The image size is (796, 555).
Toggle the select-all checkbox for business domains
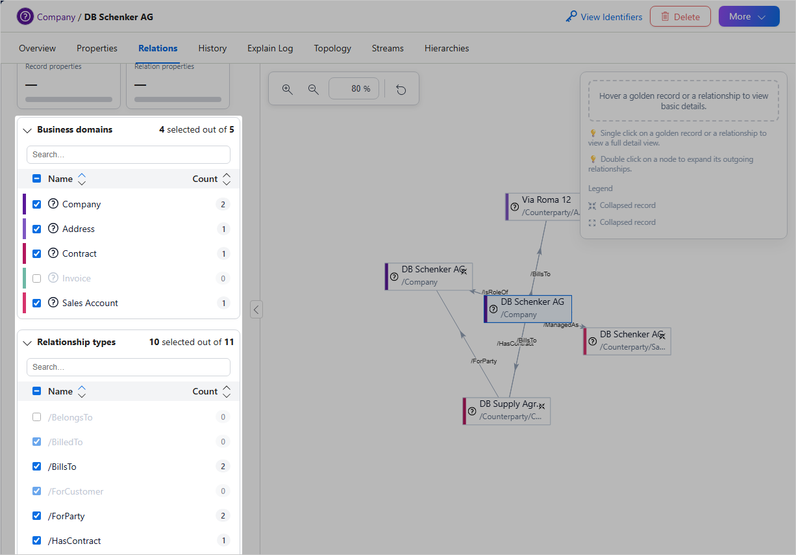(37, 179)
